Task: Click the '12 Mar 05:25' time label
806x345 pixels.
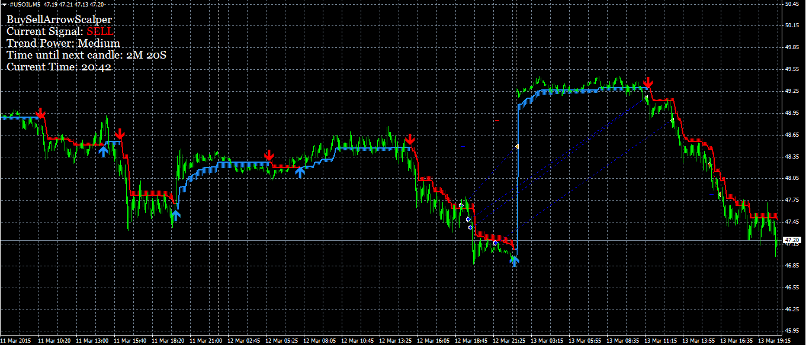Action: point(282,341)
